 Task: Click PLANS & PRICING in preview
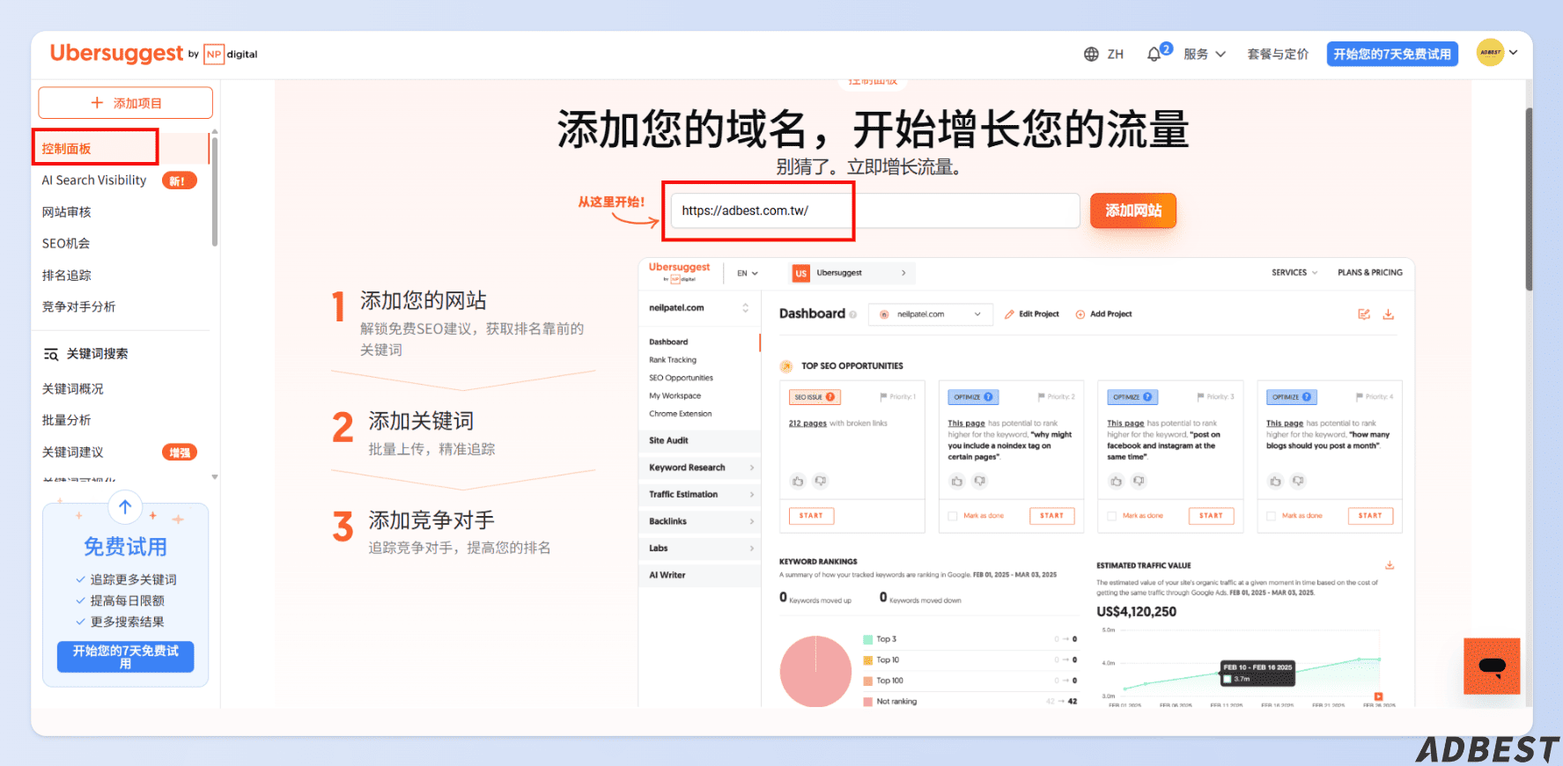coord(1370,273)
